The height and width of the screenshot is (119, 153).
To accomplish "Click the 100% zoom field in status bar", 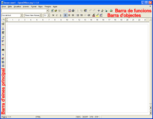I will point(78,117).
